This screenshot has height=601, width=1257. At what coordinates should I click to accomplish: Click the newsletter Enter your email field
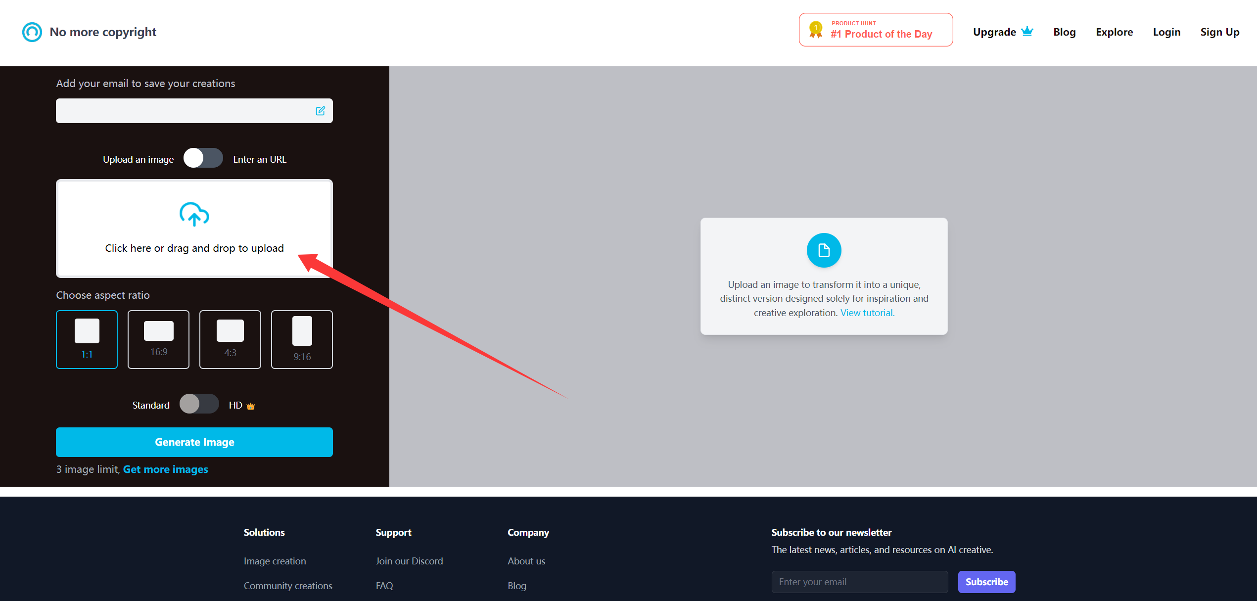pos(859,582)
